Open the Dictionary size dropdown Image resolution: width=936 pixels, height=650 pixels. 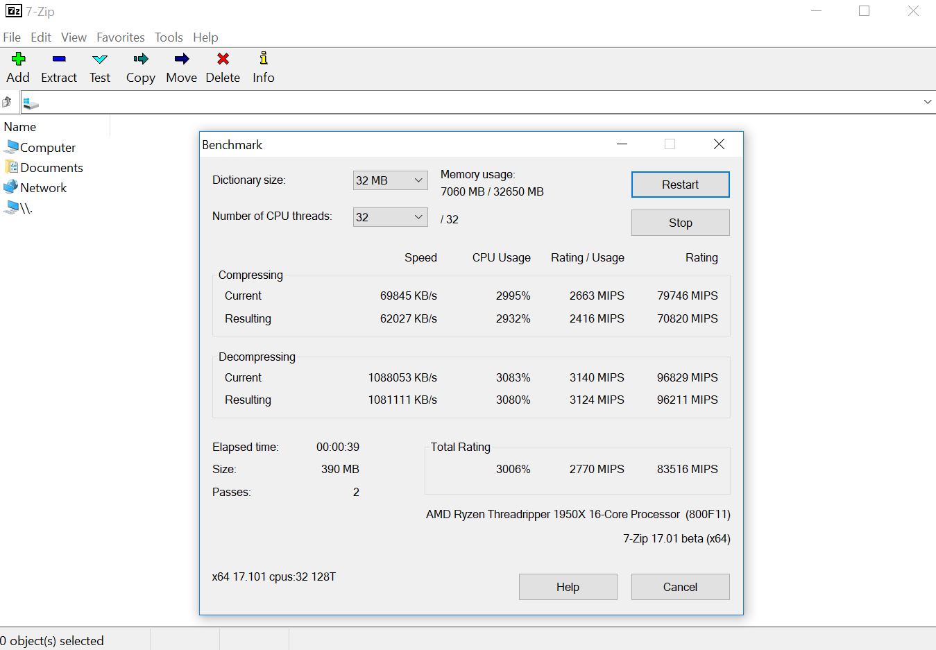(390, 180)
